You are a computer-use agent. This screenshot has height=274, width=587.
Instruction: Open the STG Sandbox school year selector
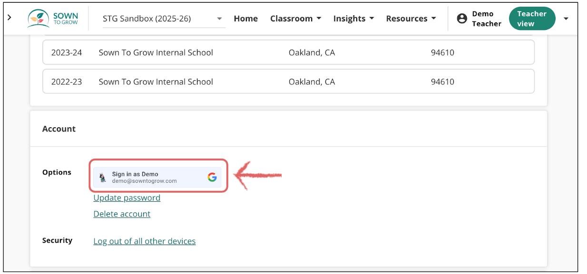tap(162, 18)
